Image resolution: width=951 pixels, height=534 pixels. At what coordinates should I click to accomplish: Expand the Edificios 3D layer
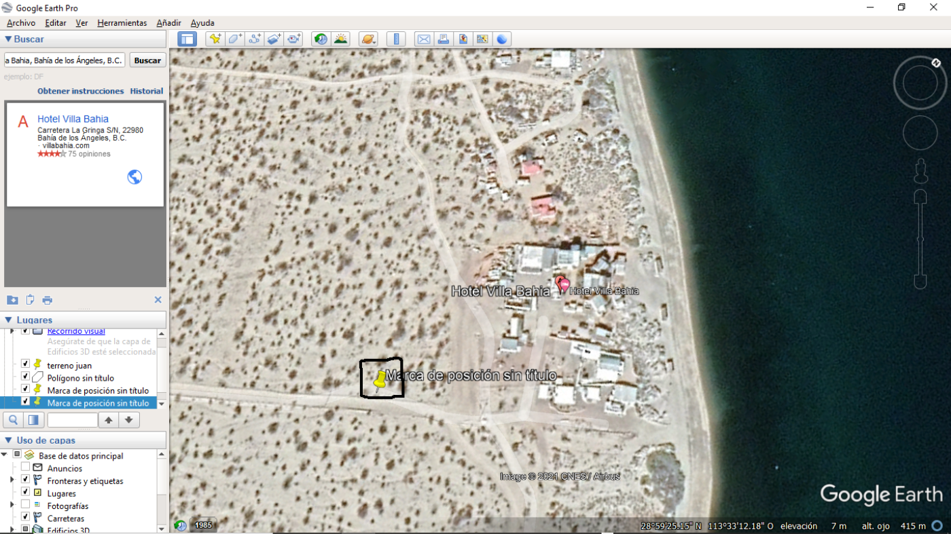click(12, 530)
